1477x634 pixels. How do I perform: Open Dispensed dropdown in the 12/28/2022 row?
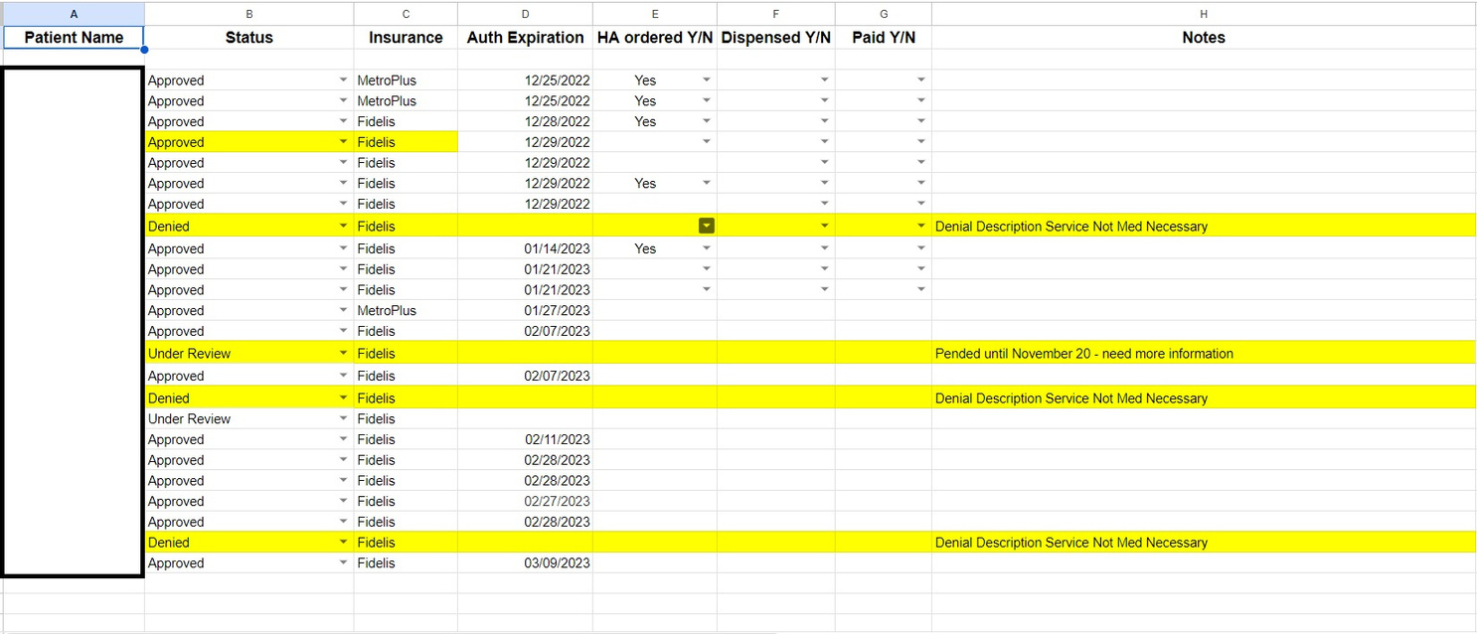click(x=825, y=121)
